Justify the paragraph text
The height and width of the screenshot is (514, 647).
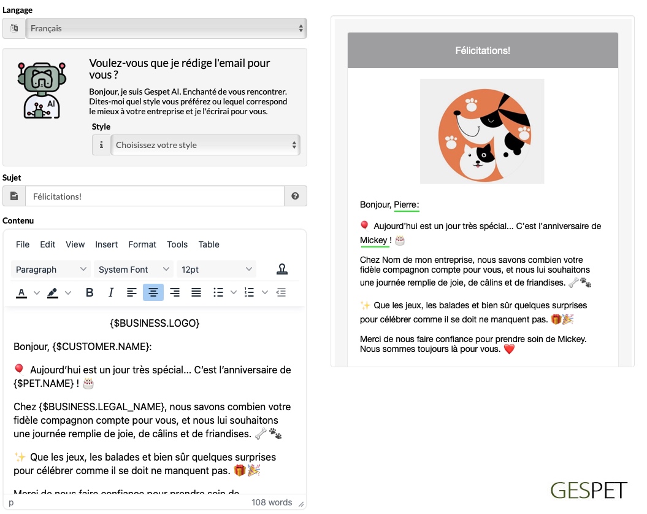[196, 292]
